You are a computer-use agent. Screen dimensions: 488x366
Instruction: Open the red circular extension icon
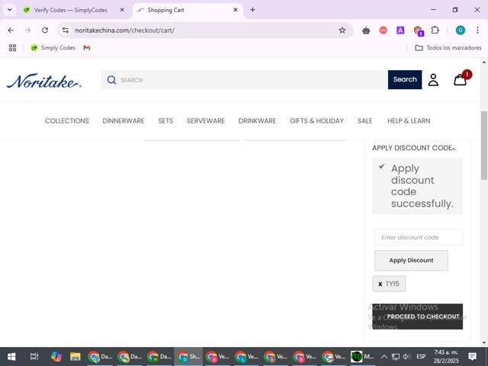coord(383,30)
